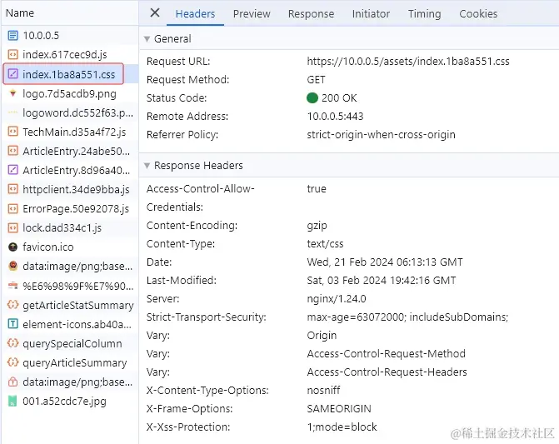Select the lock.dad334c1.js request

(x=70, y=227)
